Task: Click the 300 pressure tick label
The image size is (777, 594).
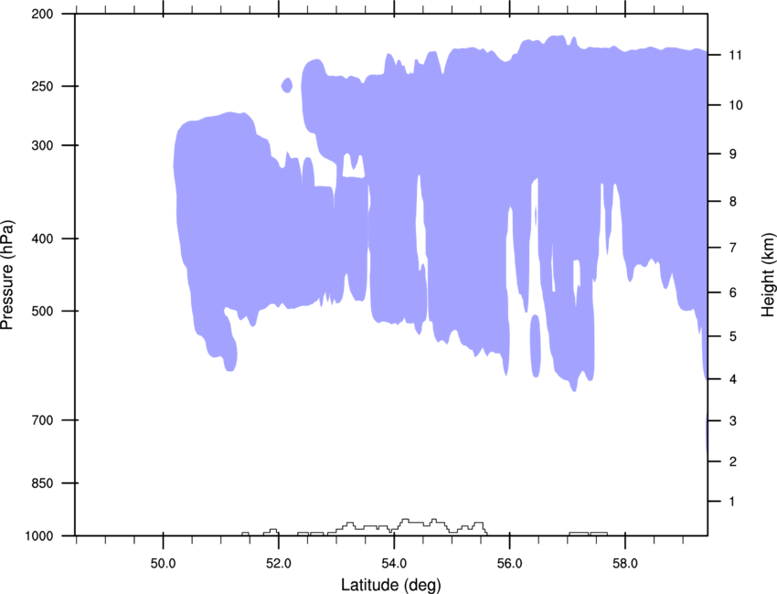Action: coord(42,145)
